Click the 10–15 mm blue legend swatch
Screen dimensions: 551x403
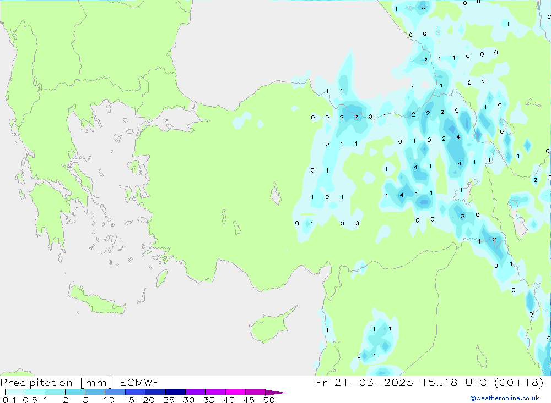pyautogui.click(x=115, y=392)
